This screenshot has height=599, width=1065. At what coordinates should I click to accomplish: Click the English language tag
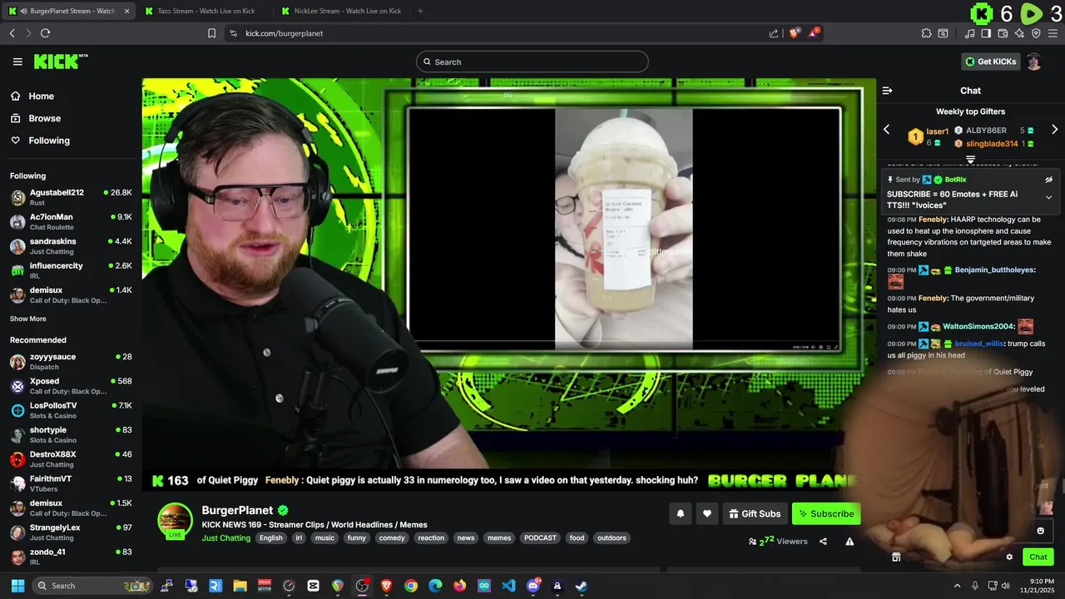pyautogui.click(x=271, y=538)
